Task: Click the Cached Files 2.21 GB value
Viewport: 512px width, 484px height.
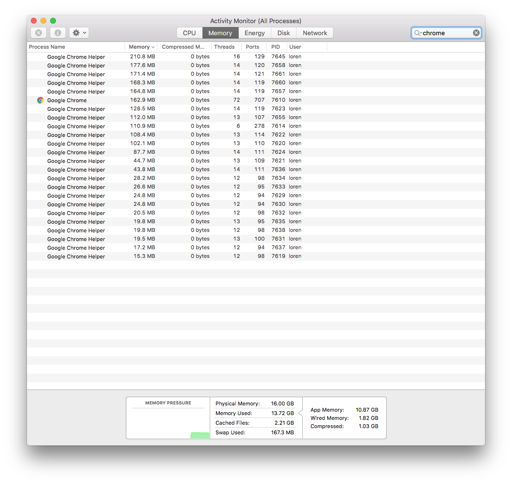Action: point(284,423)
